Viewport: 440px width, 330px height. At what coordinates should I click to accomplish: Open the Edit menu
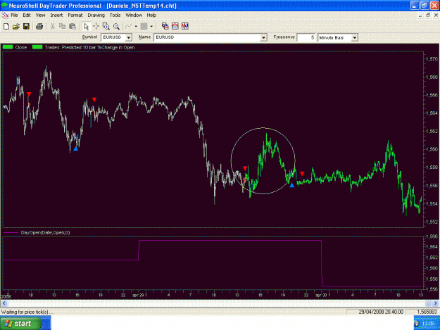(x=27, y=15)
